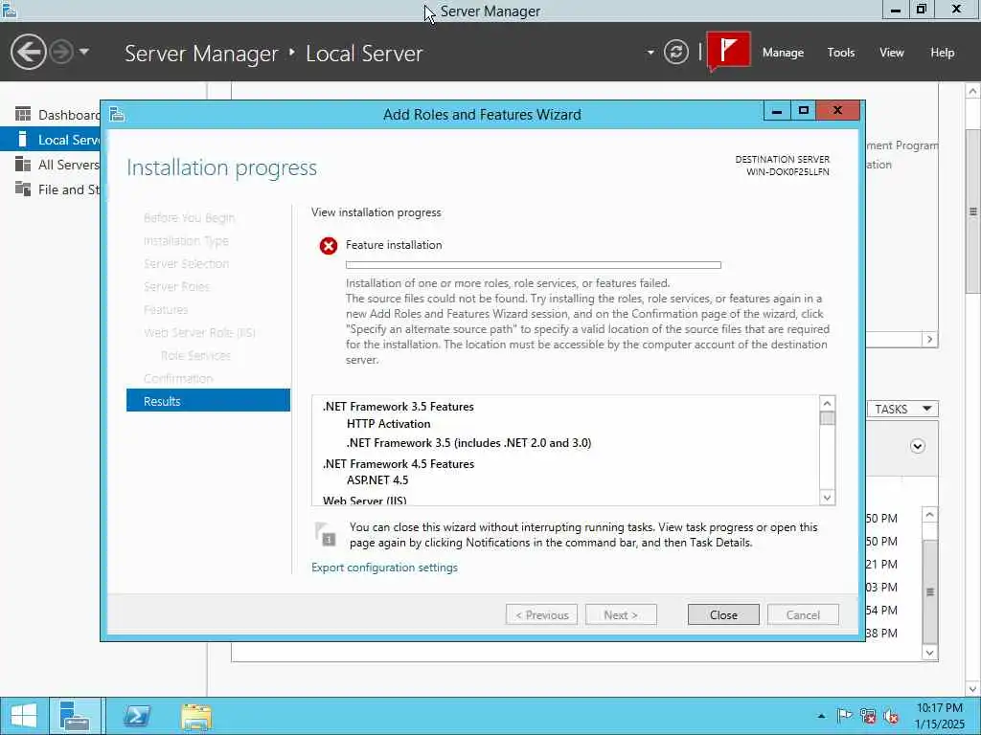The height and width of the screenshot is (735, 981).
Task: Click the Back arrow in Server Manager header
Action: coord(28,52)
